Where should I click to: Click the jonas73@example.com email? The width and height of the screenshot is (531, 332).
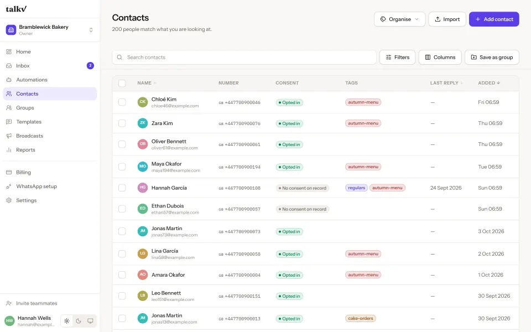(174, 235)
